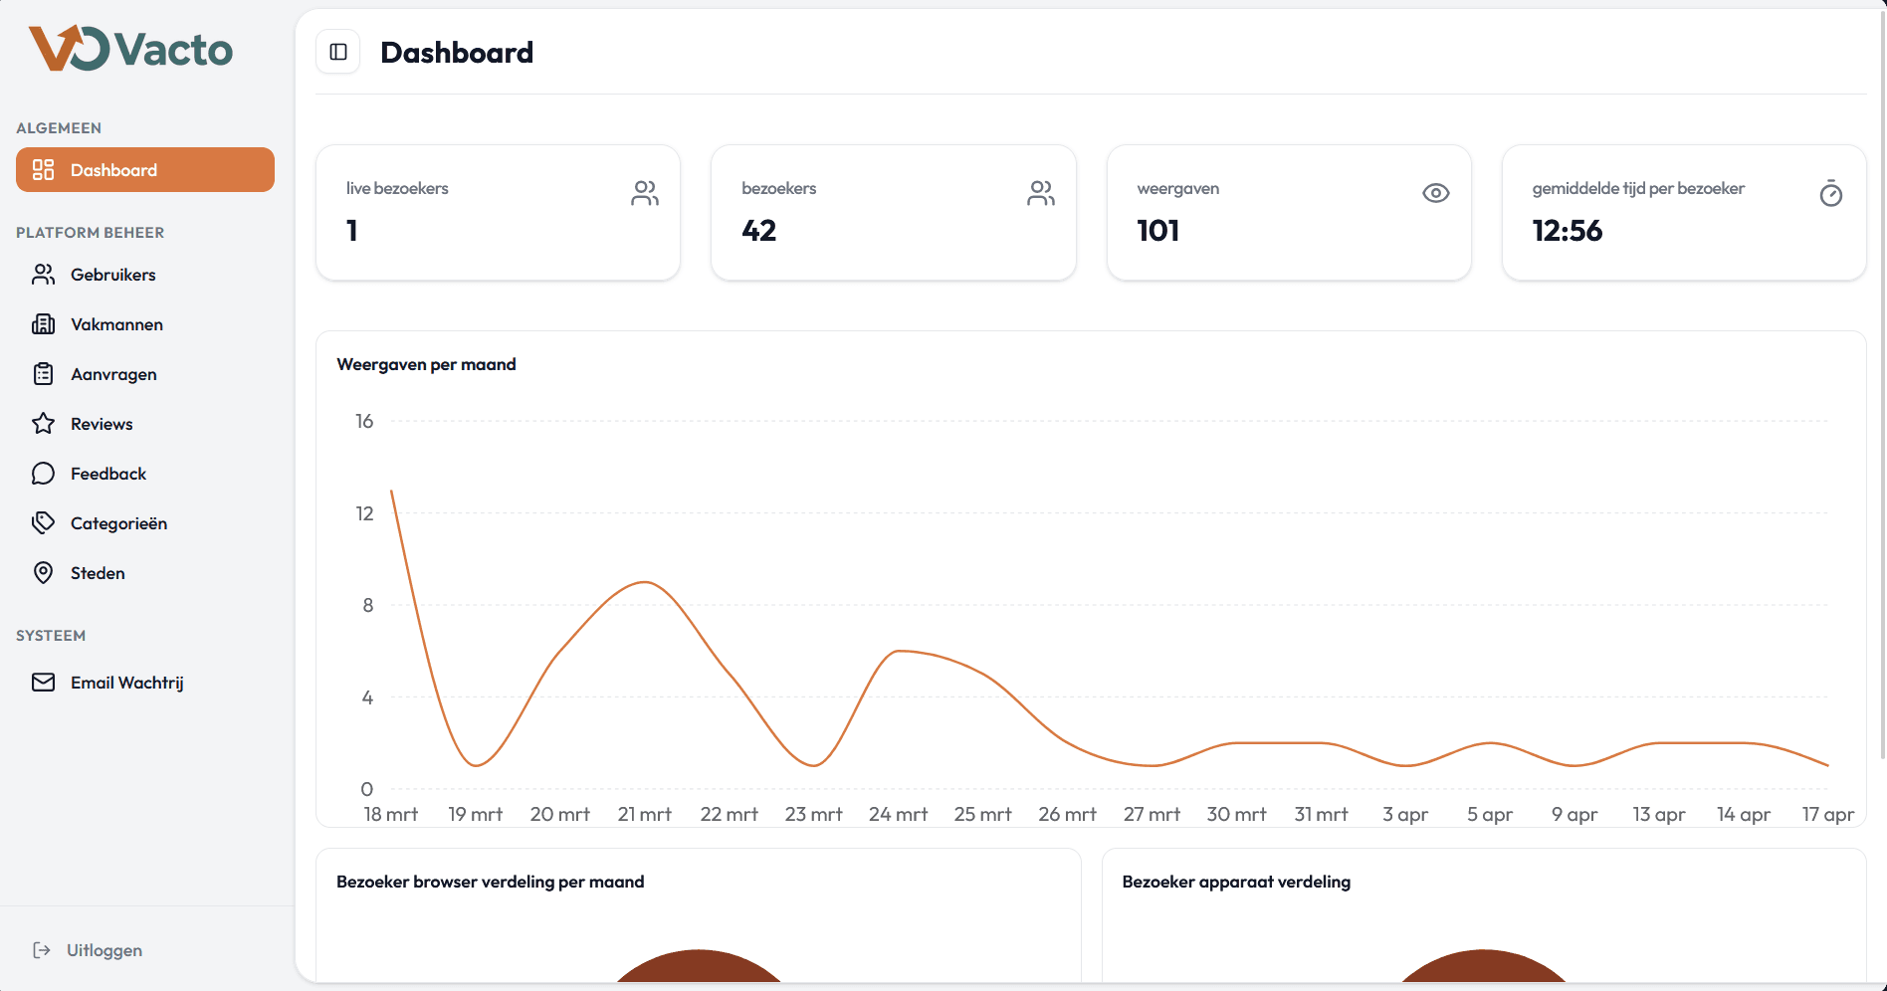Open the Gebruikers page
This screenshot has width=1887, height=991.
click(145, 275)
